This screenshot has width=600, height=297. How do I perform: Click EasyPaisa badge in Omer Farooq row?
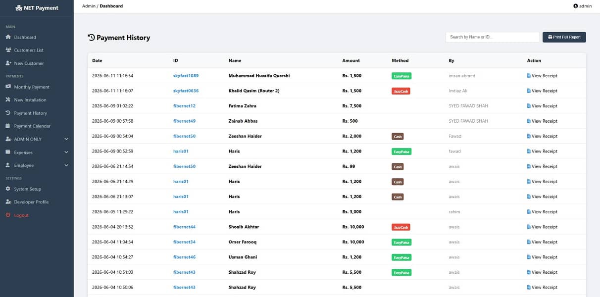click(x=401, y=243)
